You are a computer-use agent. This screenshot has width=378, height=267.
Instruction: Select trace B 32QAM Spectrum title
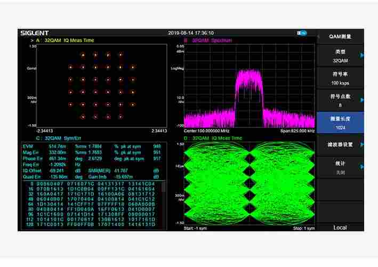(208, 40)
